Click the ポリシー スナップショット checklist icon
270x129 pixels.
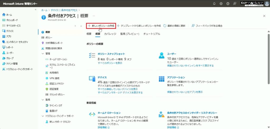(x=92, y=55)
